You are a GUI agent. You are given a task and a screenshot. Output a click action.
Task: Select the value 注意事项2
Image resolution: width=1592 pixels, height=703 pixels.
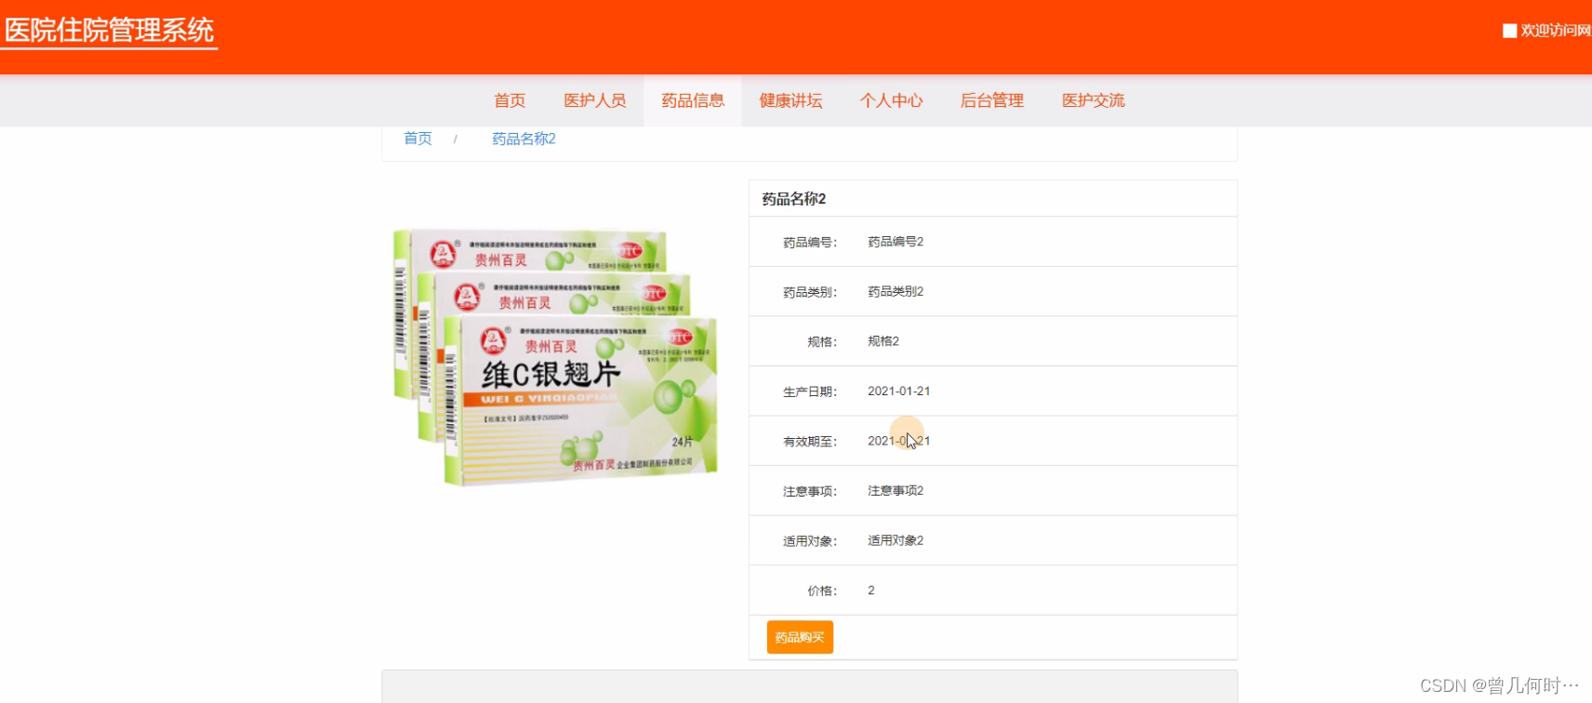coord(895,491)
